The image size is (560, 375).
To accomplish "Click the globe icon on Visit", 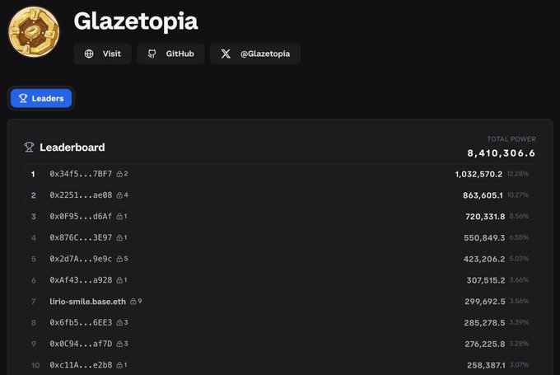I will (x=90, y=54).
